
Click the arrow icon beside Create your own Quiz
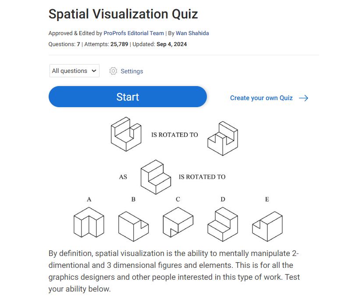pyautogui.click(x=303, y=98)
